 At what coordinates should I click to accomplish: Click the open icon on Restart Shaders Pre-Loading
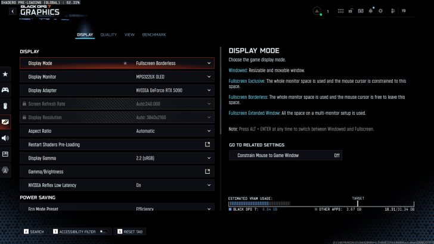pos(207,144)
